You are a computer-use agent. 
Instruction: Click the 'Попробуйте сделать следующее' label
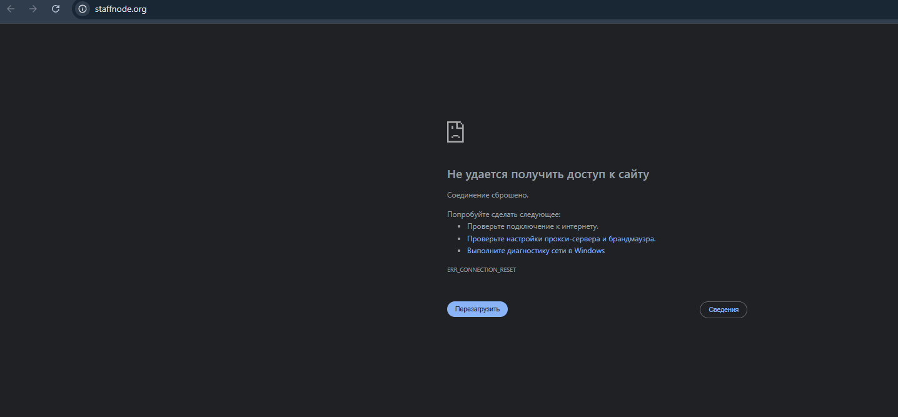click(x=504, y=213)
